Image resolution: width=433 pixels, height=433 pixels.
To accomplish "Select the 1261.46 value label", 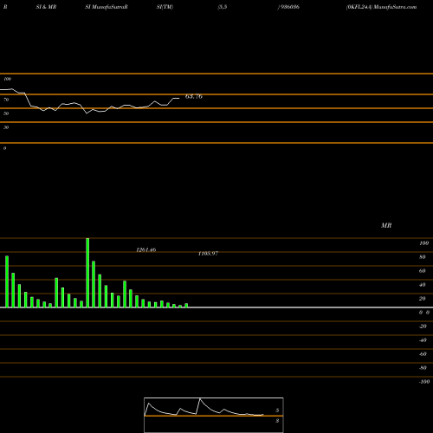I will tap(146, 249).
